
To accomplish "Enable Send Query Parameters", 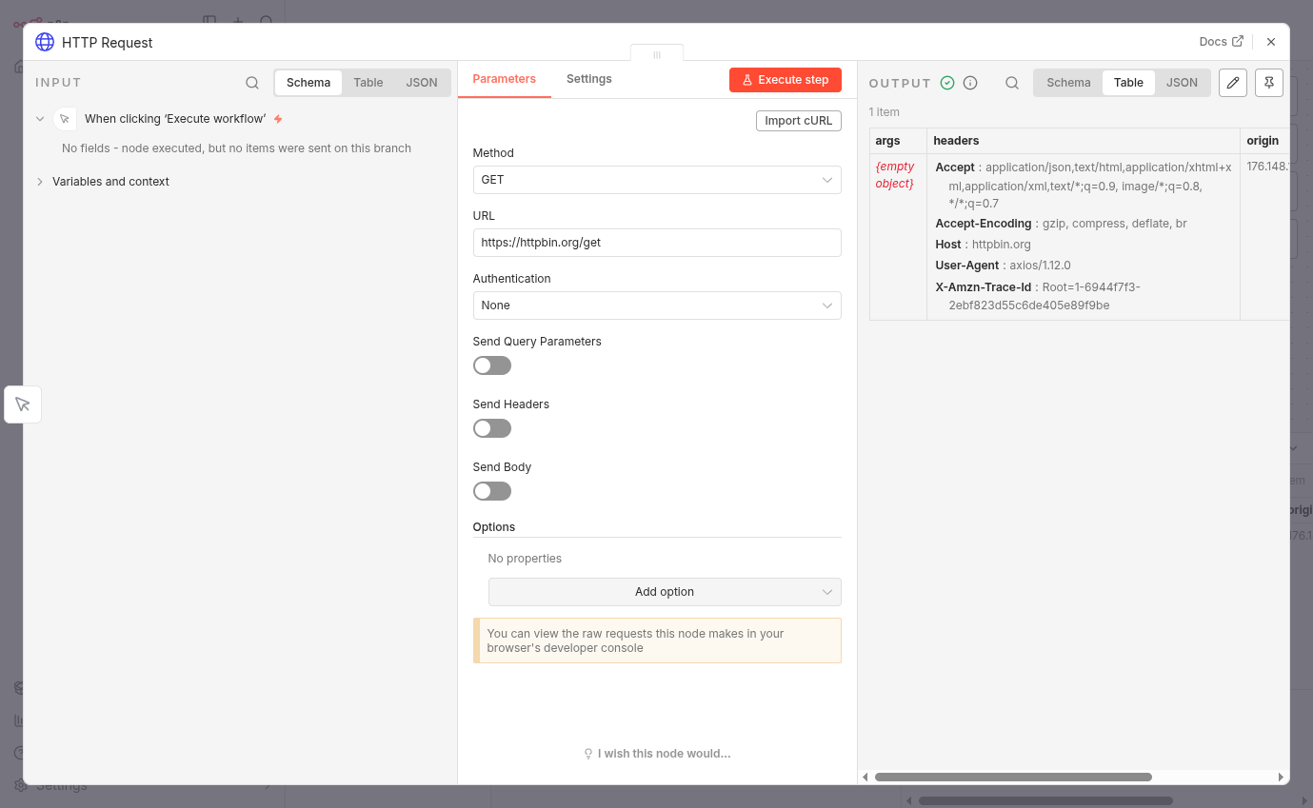I will click(x=491, y=365).
